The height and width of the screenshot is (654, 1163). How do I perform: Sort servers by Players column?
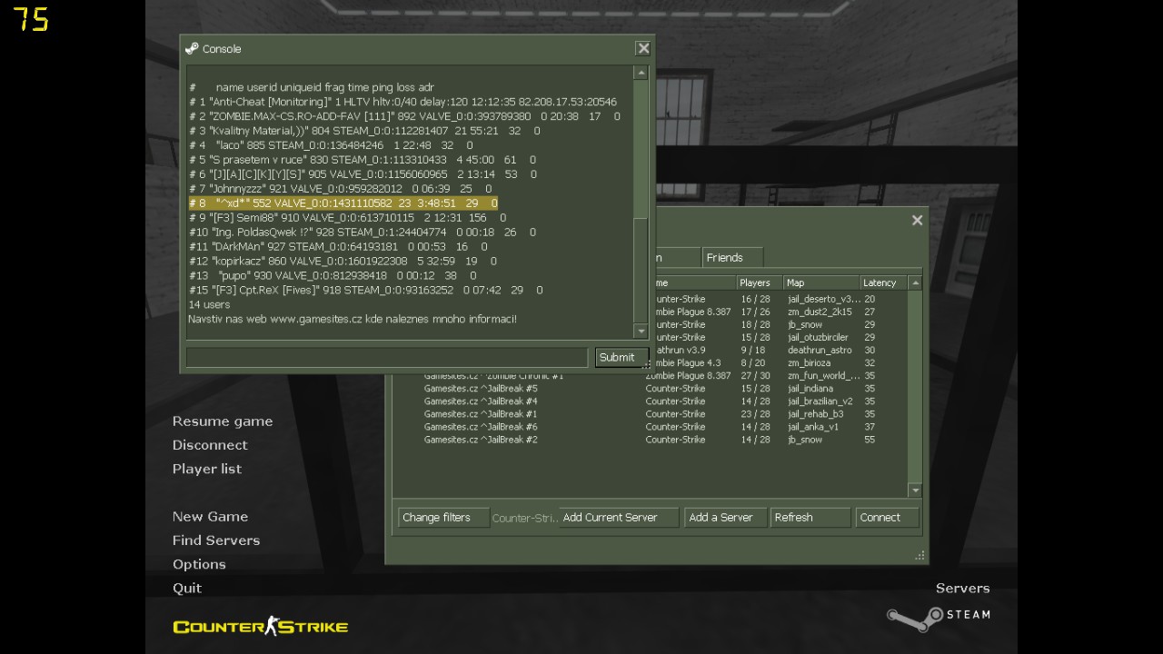pos(760,282)
